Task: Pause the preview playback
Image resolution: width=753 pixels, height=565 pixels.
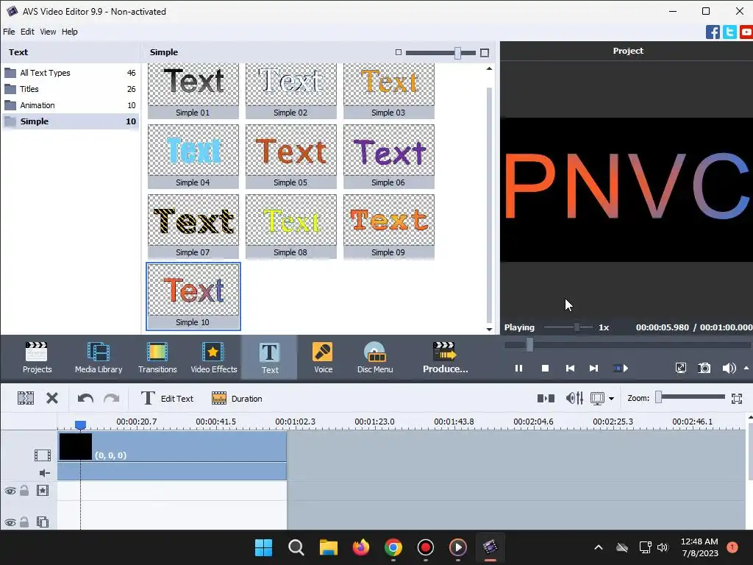Action: pos(518,369)
